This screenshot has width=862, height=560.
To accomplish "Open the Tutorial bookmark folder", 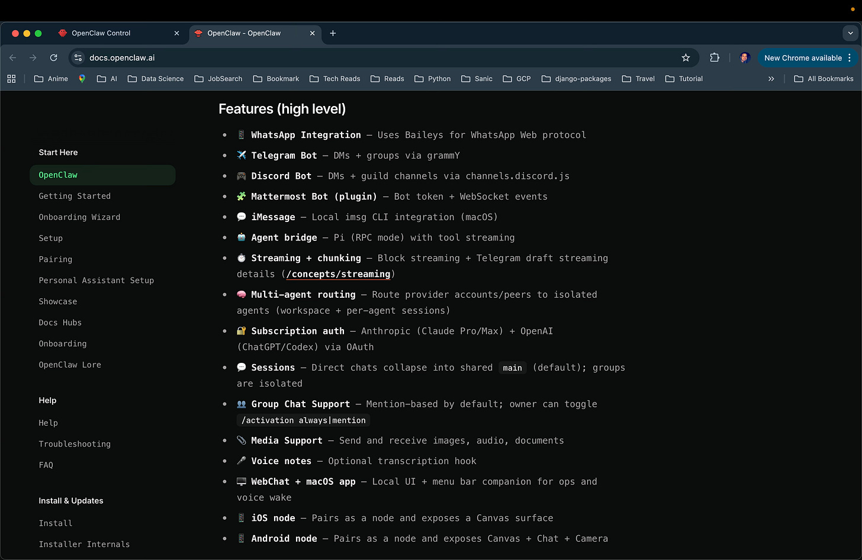I will tap(684, 78).
